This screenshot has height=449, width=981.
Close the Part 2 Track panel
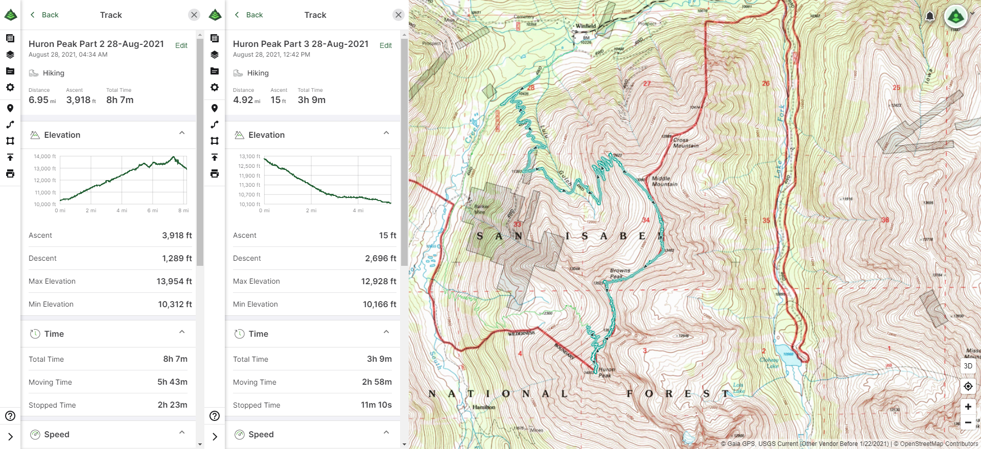pos(194,15)
